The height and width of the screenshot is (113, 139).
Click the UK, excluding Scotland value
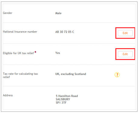[71, 74]
